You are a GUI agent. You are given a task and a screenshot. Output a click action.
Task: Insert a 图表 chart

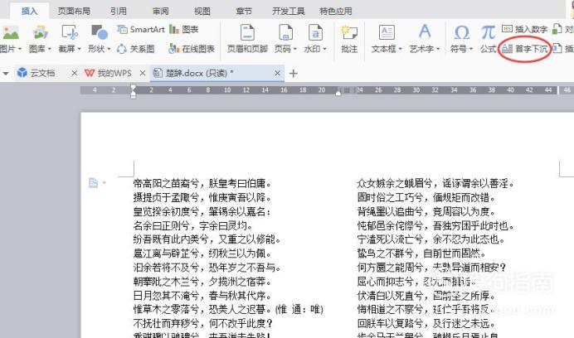(x=184, y=29)
